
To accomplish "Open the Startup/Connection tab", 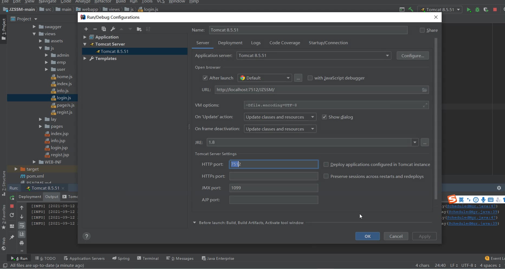I will (x=328, y=43).
